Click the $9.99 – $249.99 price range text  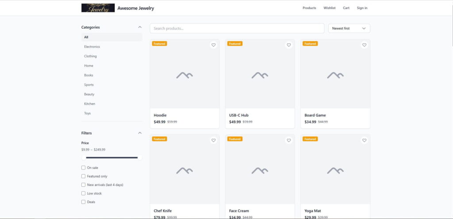(x=93, y=150)
